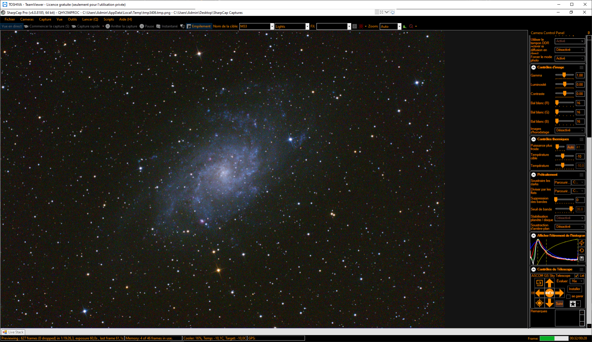The image size is (592, 342).
Task: Open the Nom de la cible M33 dropdown
Action: (x=272, y=26)
